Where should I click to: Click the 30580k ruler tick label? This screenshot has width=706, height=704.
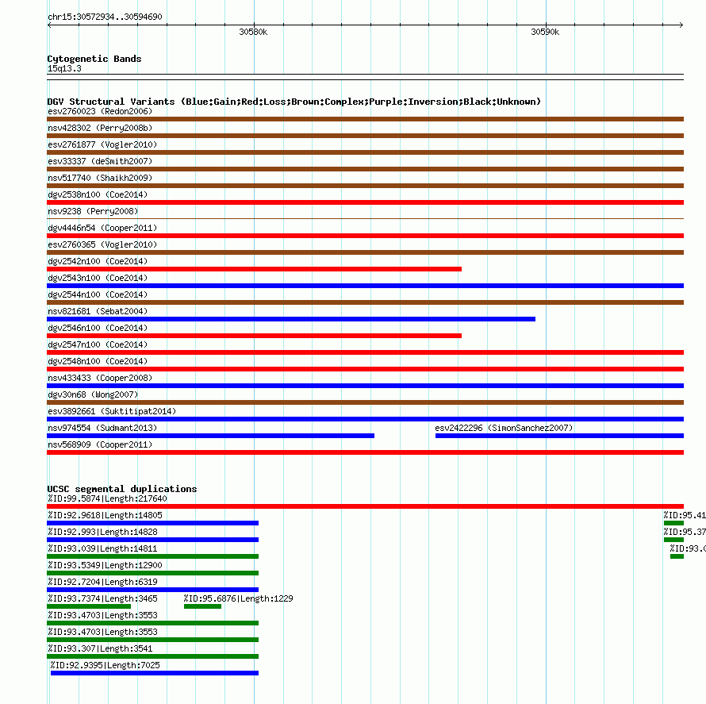[253, 32]
